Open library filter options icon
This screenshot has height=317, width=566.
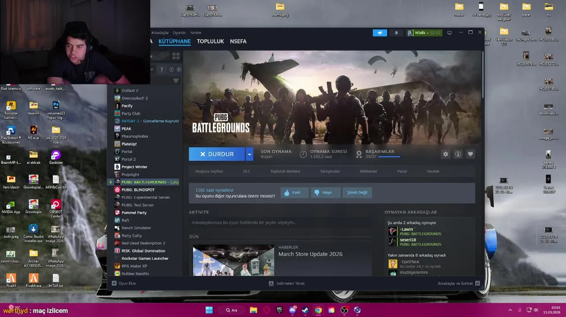click(x=176, y=81)
